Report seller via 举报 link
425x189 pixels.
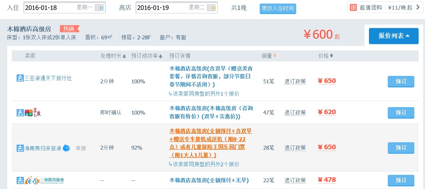[x=81, y=148]
